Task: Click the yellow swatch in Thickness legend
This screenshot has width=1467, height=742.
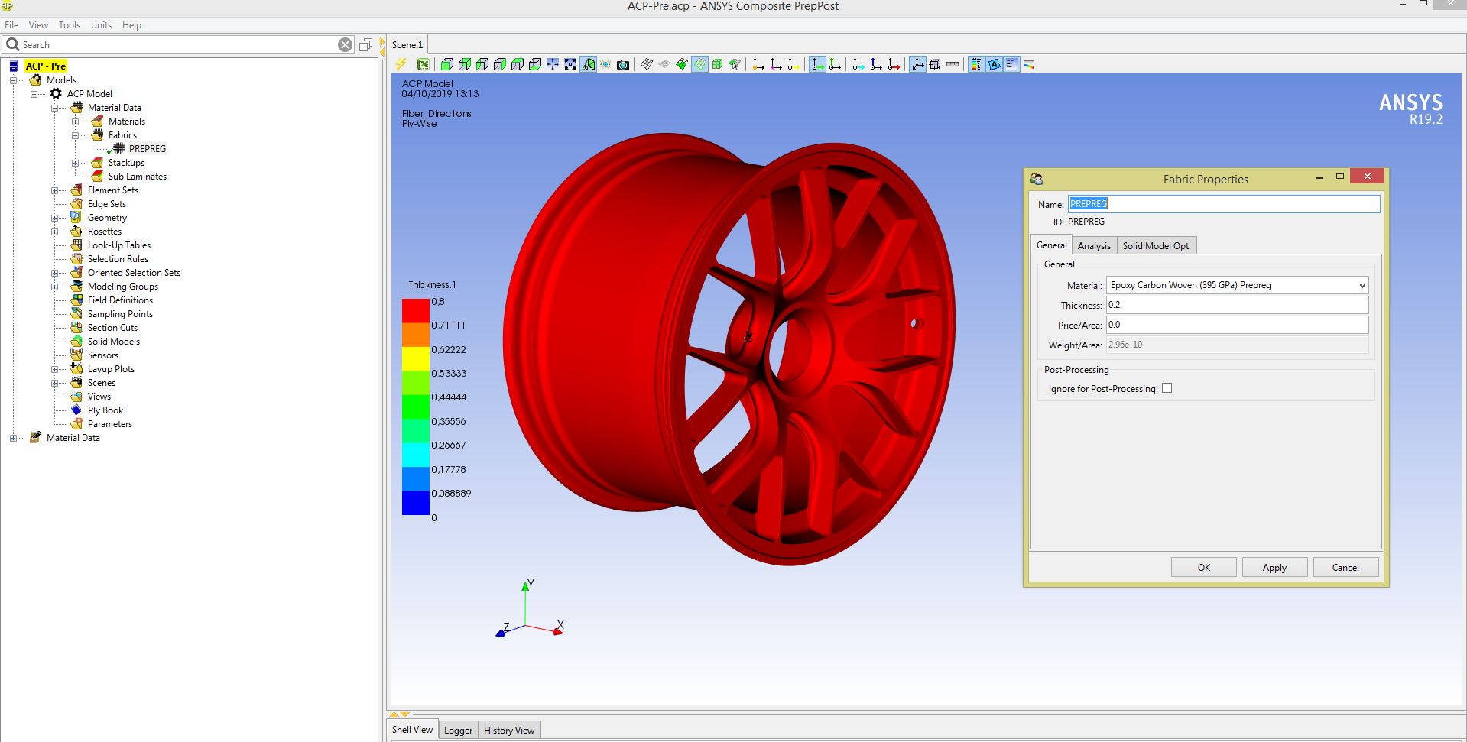Action: pyautogui.click(x=415, y=359)
